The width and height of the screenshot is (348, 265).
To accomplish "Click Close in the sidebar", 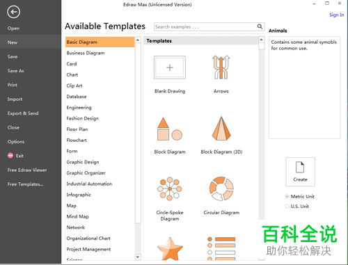I will click(x=13, y=127).
